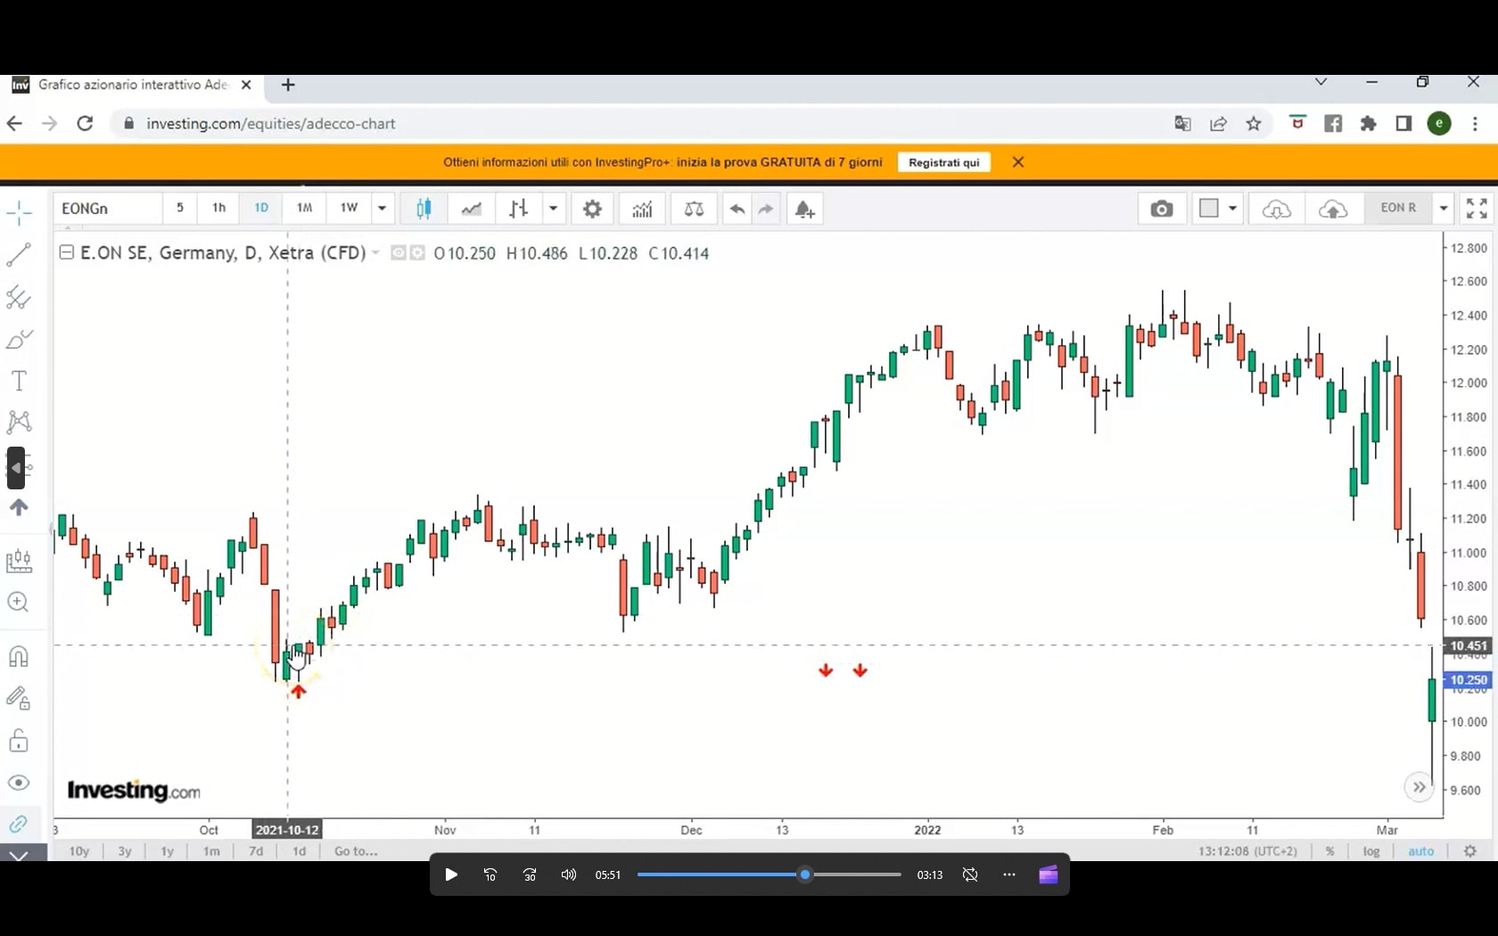The image size is (1498, 936).
Task: Click the Go to... date button
Action: (x=356, y=851)
